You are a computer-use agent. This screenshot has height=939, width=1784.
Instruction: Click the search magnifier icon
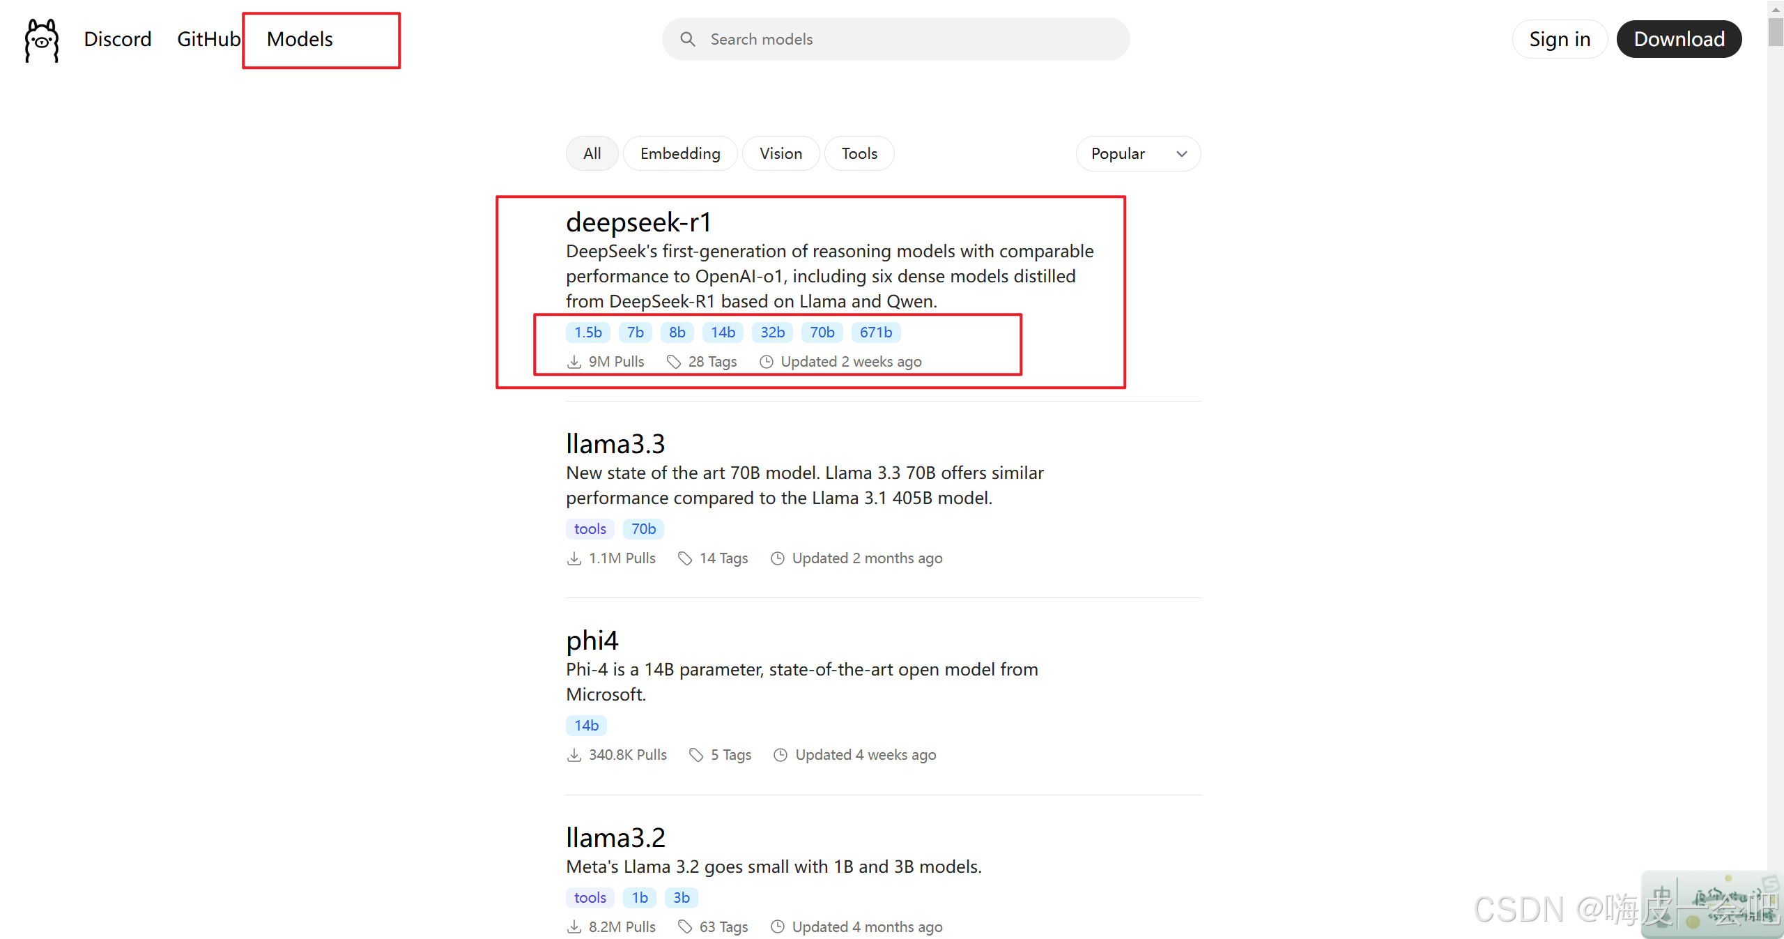(x=687, y=39)
